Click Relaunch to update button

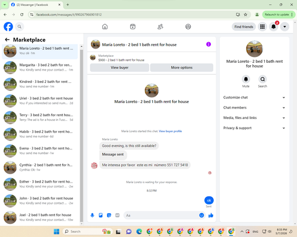(x=279, y=14)
